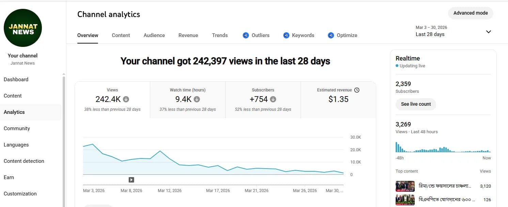Viewport: 508px width, 207px height.
Task: Click the Views down-arrow trend icon
Action: 126,99
